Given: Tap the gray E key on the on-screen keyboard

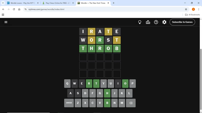Looking at the screenshot, I should click(82, 84).
